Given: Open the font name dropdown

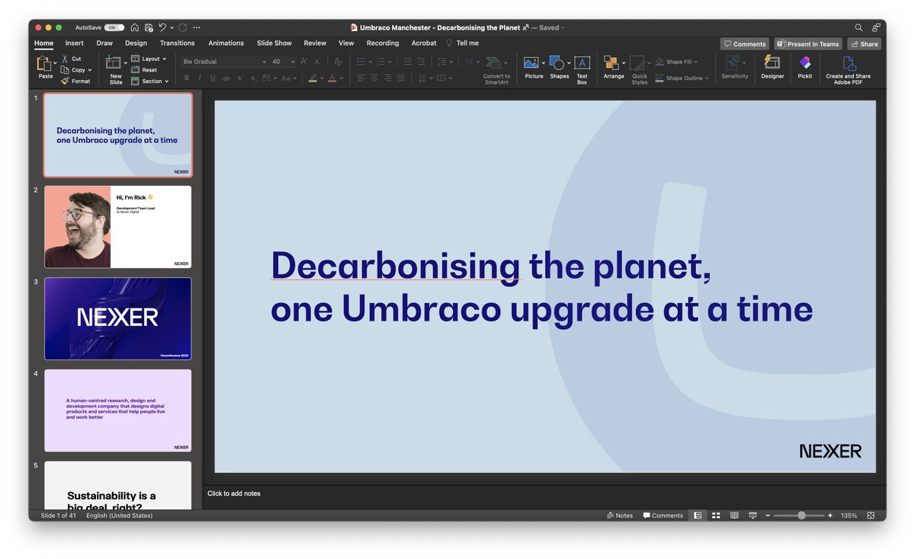Looking at the screenshot, I should click(264, 62).
